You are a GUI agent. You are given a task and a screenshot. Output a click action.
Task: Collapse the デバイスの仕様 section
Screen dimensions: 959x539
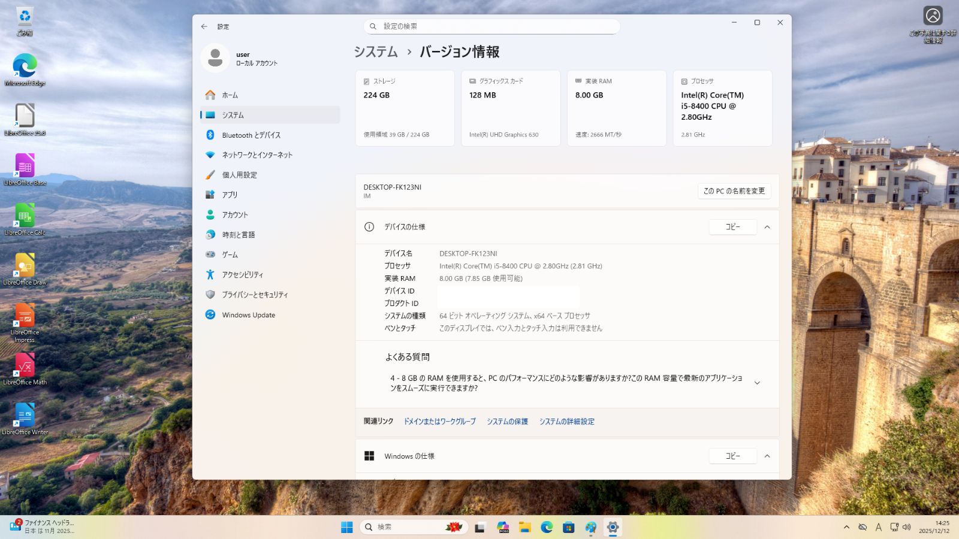[767, 227]
